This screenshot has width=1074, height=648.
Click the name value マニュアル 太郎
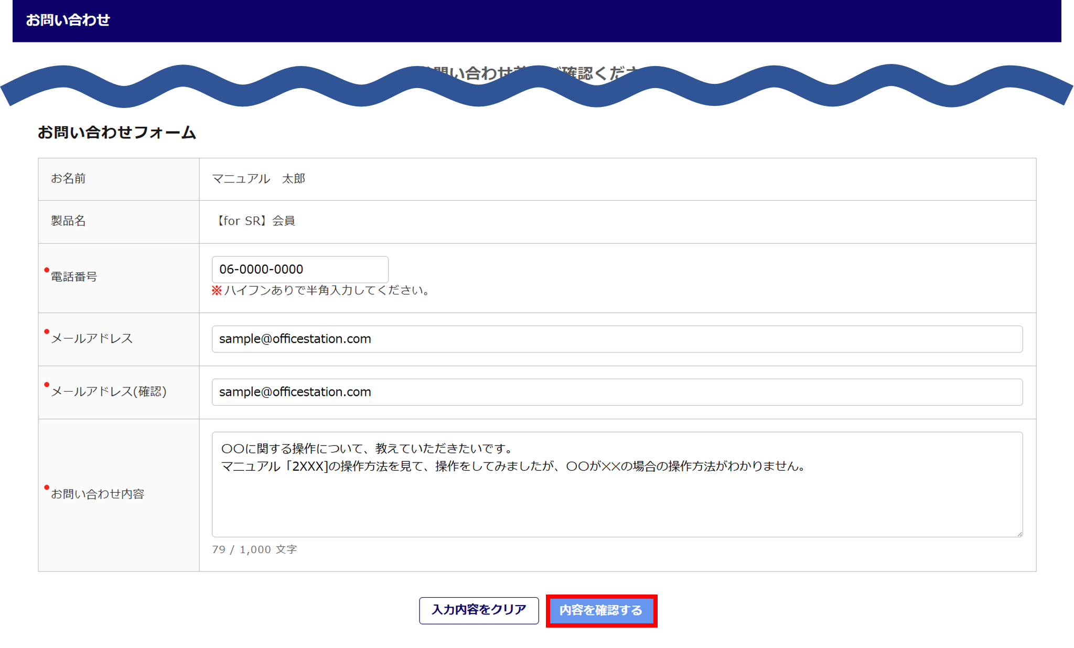pyautogui.click(x=259, y=179)
